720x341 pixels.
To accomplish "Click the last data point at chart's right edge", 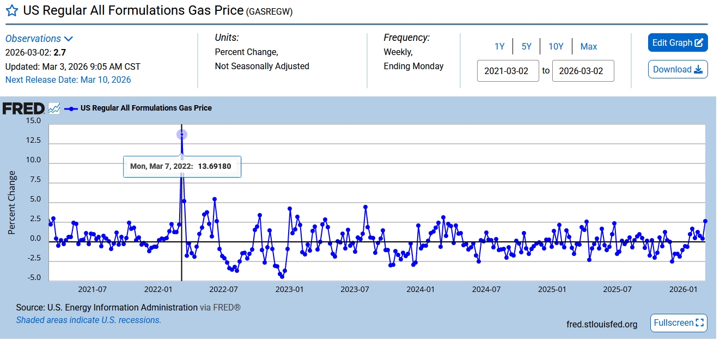I will (x=705, y=221).
